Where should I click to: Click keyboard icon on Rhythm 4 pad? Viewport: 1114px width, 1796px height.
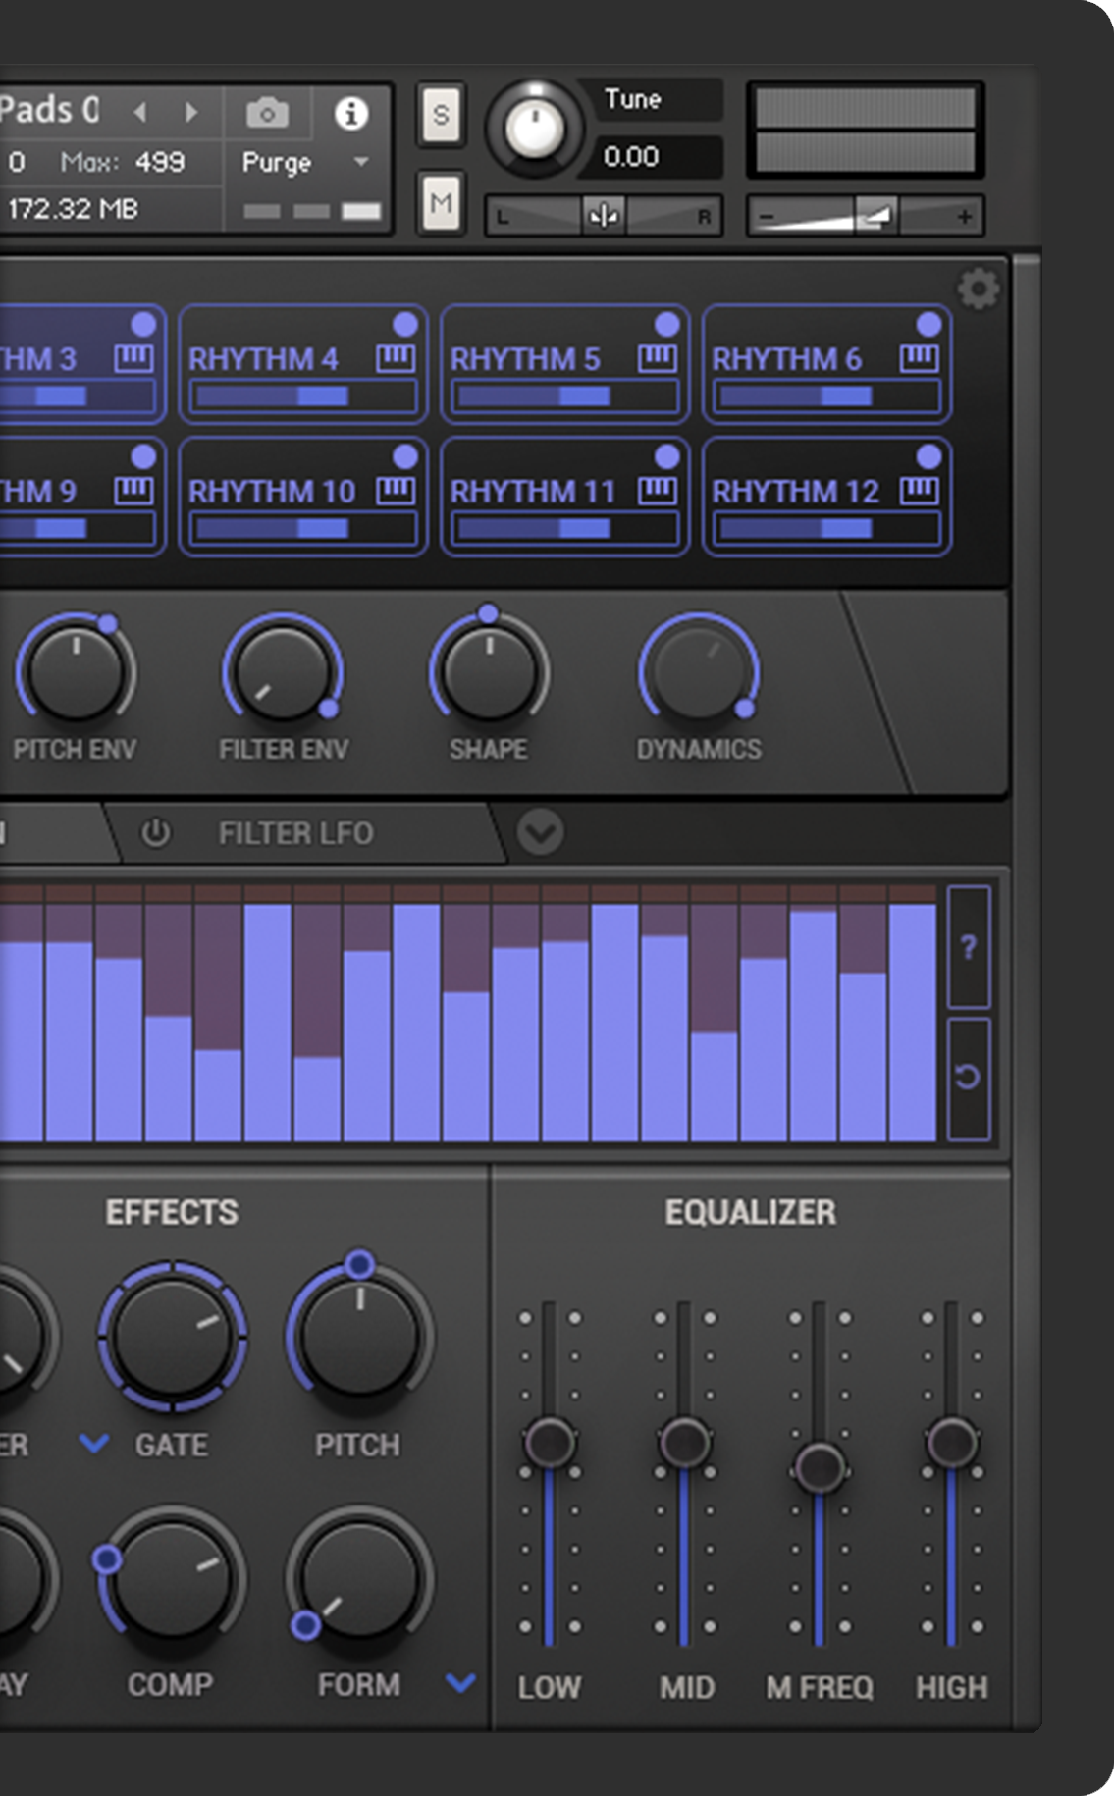[396, 358]
